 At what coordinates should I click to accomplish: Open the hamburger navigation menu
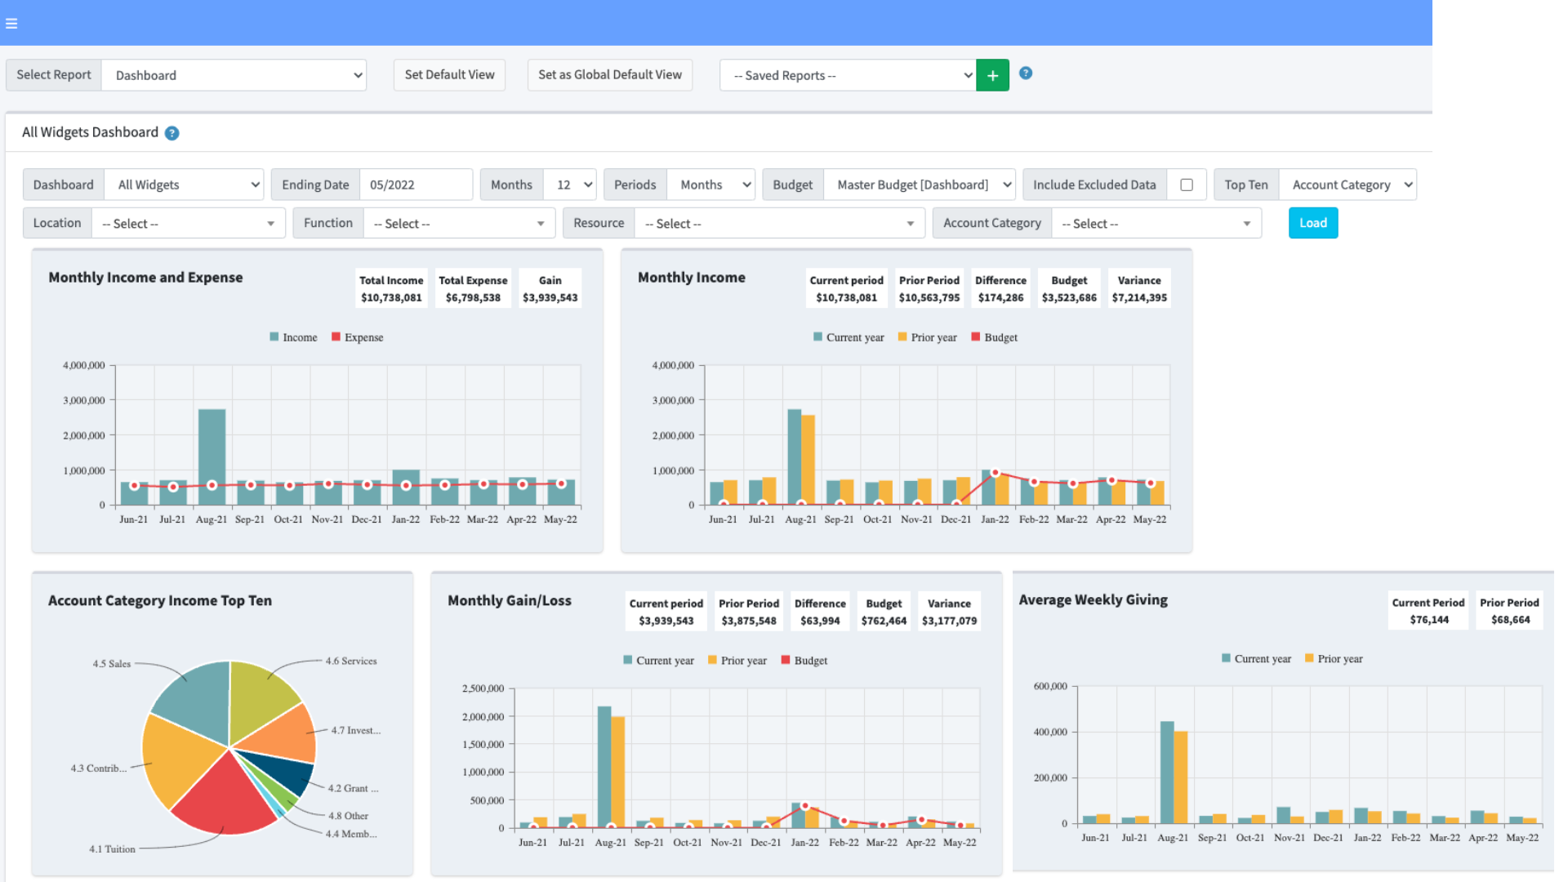pos(11,23)
